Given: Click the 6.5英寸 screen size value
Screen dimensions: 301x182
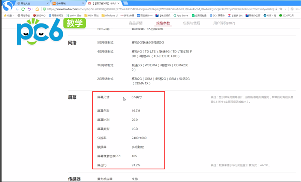Looking at the screenshot, I should coord(137,97).
